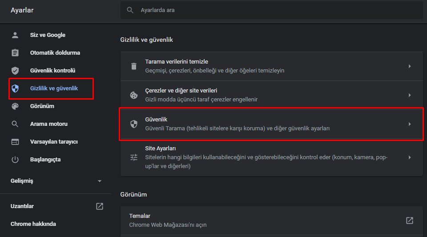This screenshot has width=427, height=237.
Task: Open Chrome hakkında page
Action: point(33,224)
